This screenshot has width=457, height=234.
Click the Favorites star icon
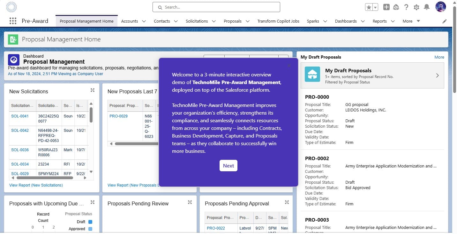tap(369, 7)
